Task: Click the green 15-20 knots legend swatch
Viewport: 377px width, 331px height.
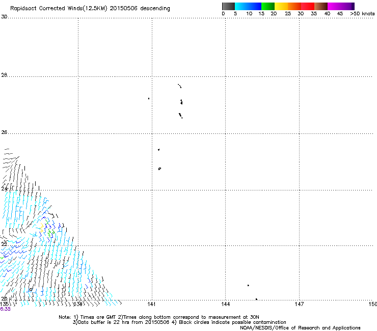Action: pos(268,6)
